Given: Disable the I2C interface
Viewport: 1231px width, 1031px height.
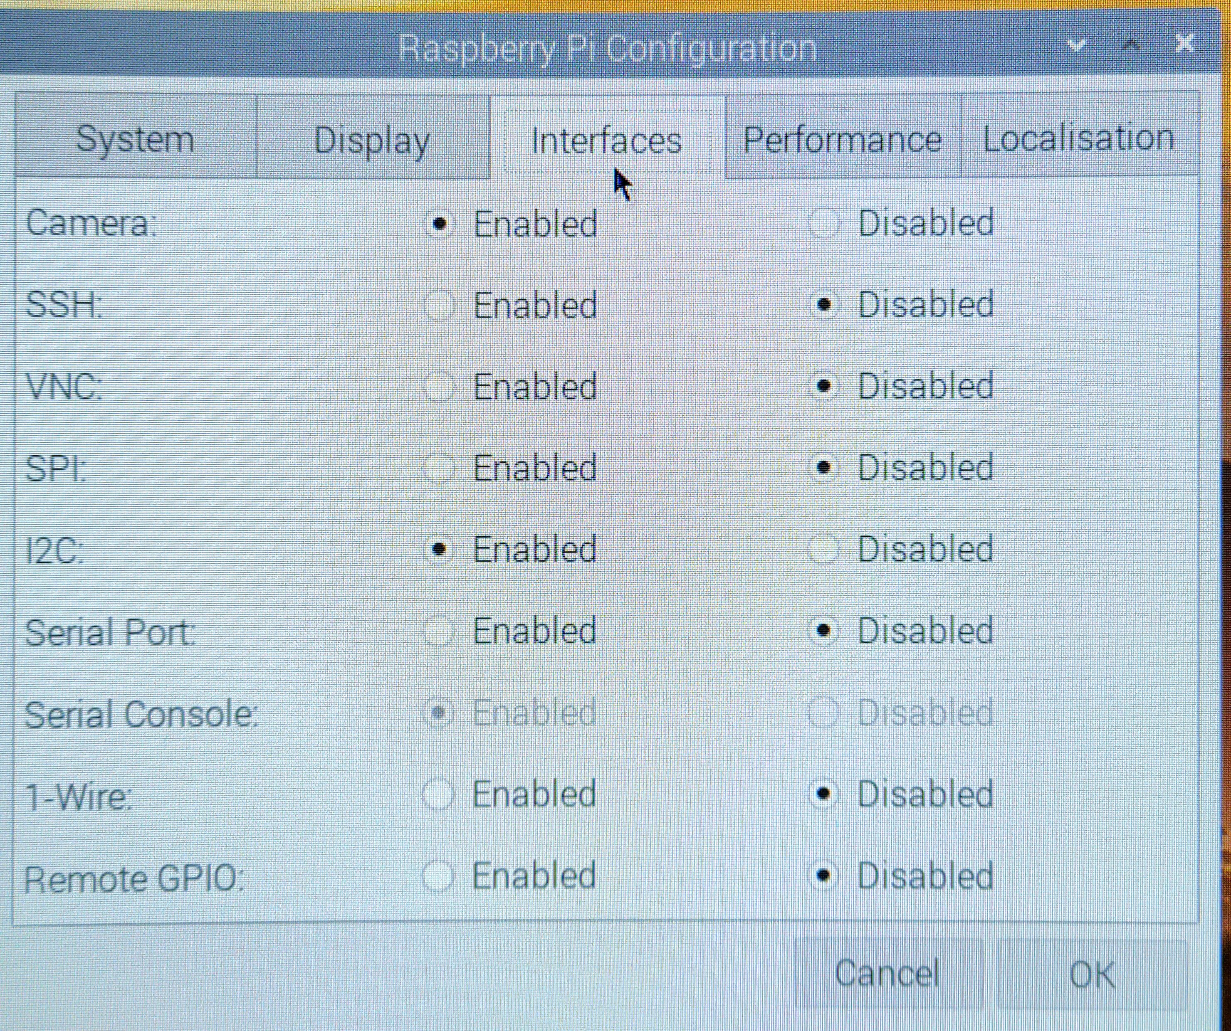Looking at the screenshot, I should pos(823,550).
